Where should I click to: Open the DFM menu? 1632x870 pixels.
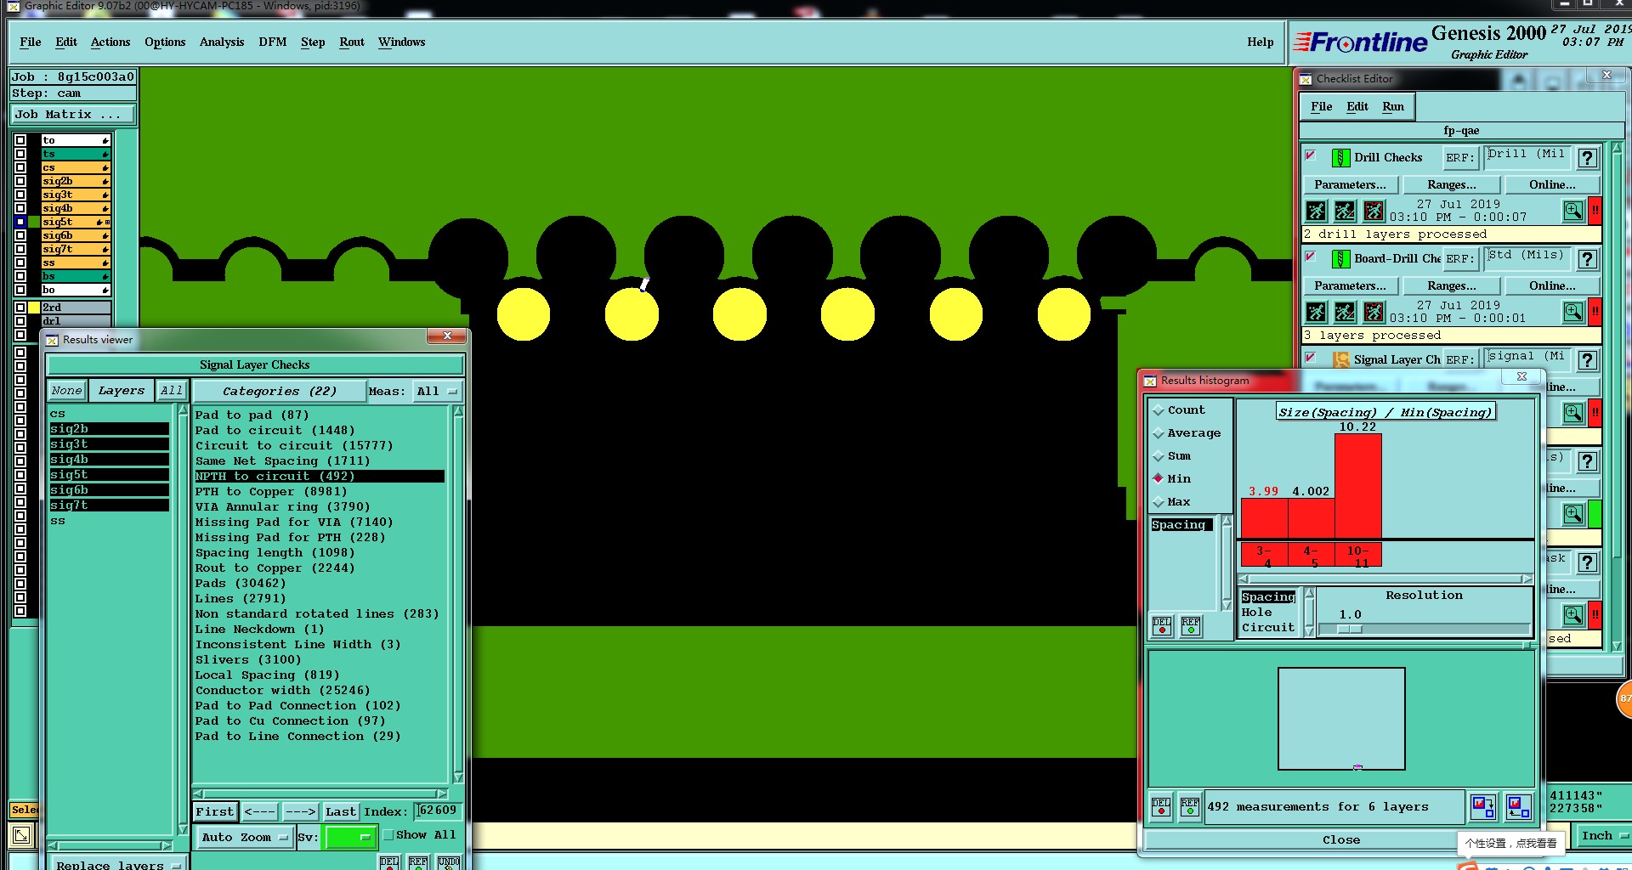click(272, 42)
